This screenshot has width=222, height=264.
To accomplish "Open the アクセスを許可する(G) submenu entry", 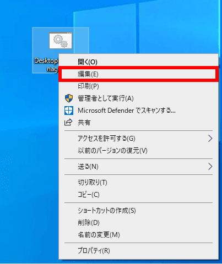I will pyautogui.click(x=138, y=139).
